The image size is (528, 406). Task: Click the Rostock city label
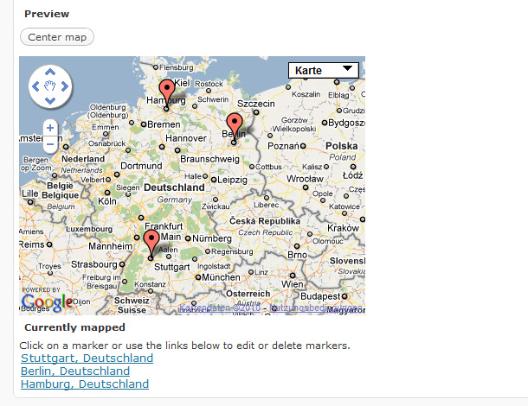[209, 84]
